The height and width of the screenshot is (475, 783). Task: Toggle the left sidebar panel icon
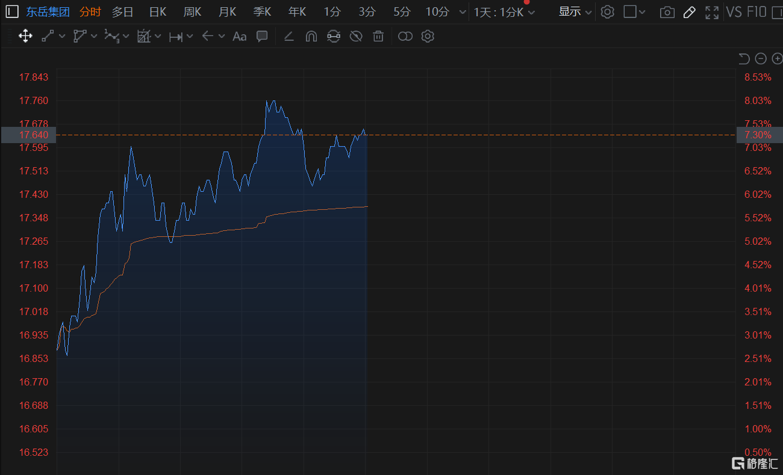[x=12, y=11]
